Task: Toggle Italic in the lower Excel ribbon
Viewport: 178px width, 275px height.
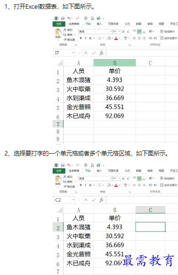Action: [86, 185]
